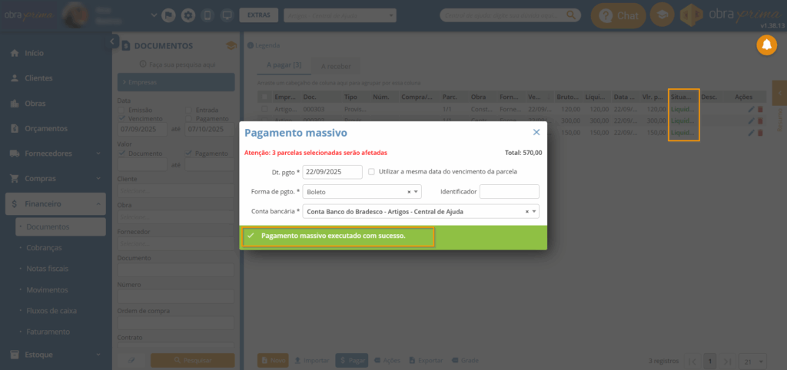Toggle the Vencimento date filter checkbox
Image resolution: width=787 pixels, height=370 pixels.
pos(121,119)
